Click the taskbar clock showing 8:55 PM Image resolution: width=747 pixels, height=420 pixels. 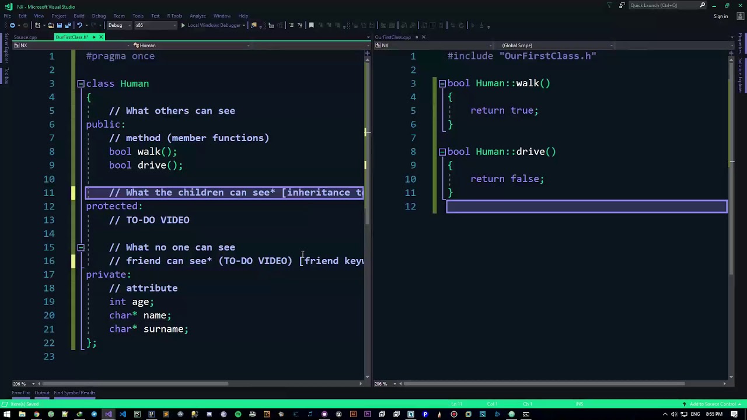click(714, 414)
